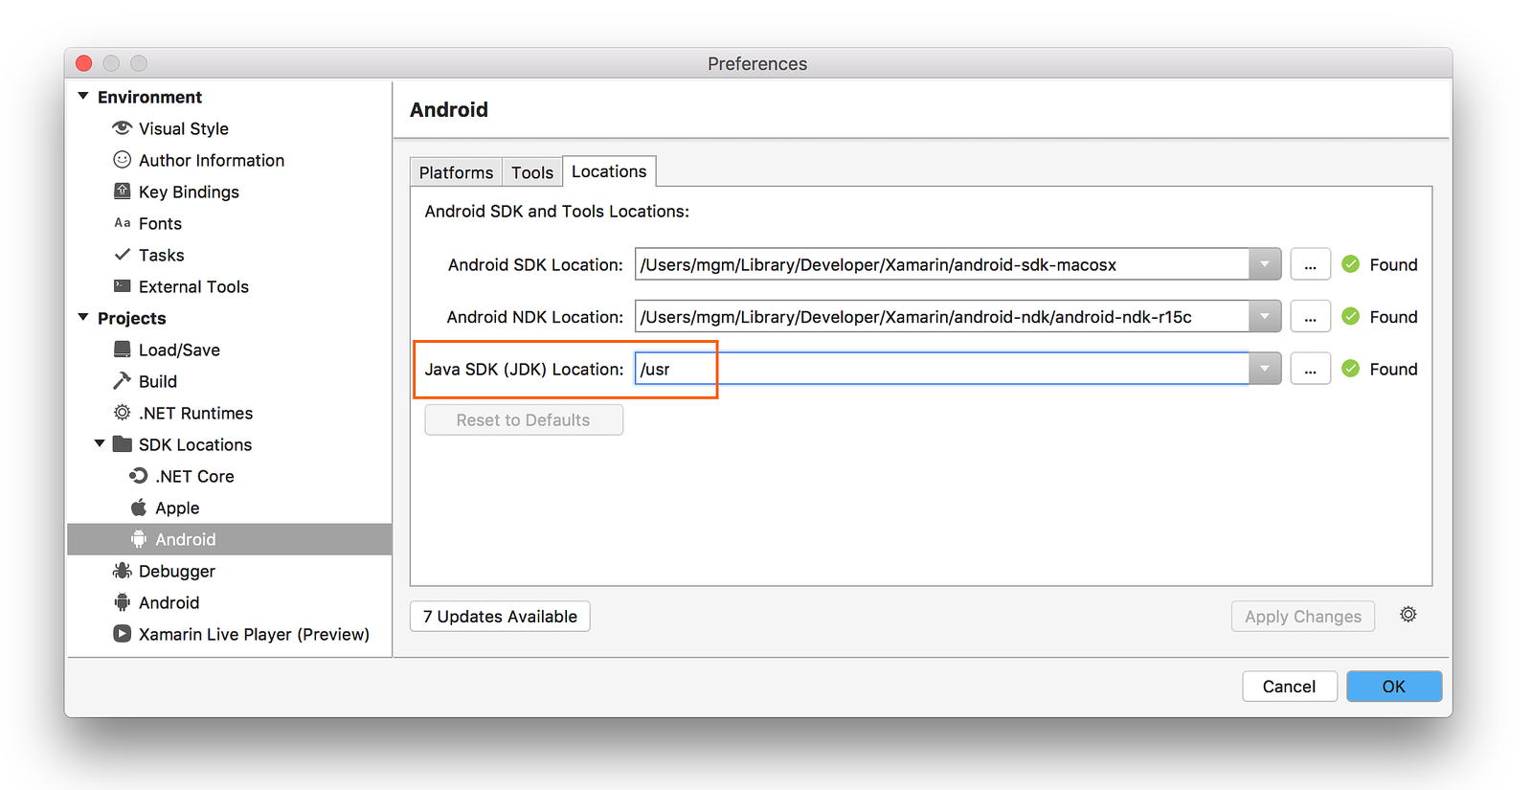Browse for Android NDK location with ellipsis button
Screen dimensions: 1532x790
[x=1310, y=316]
